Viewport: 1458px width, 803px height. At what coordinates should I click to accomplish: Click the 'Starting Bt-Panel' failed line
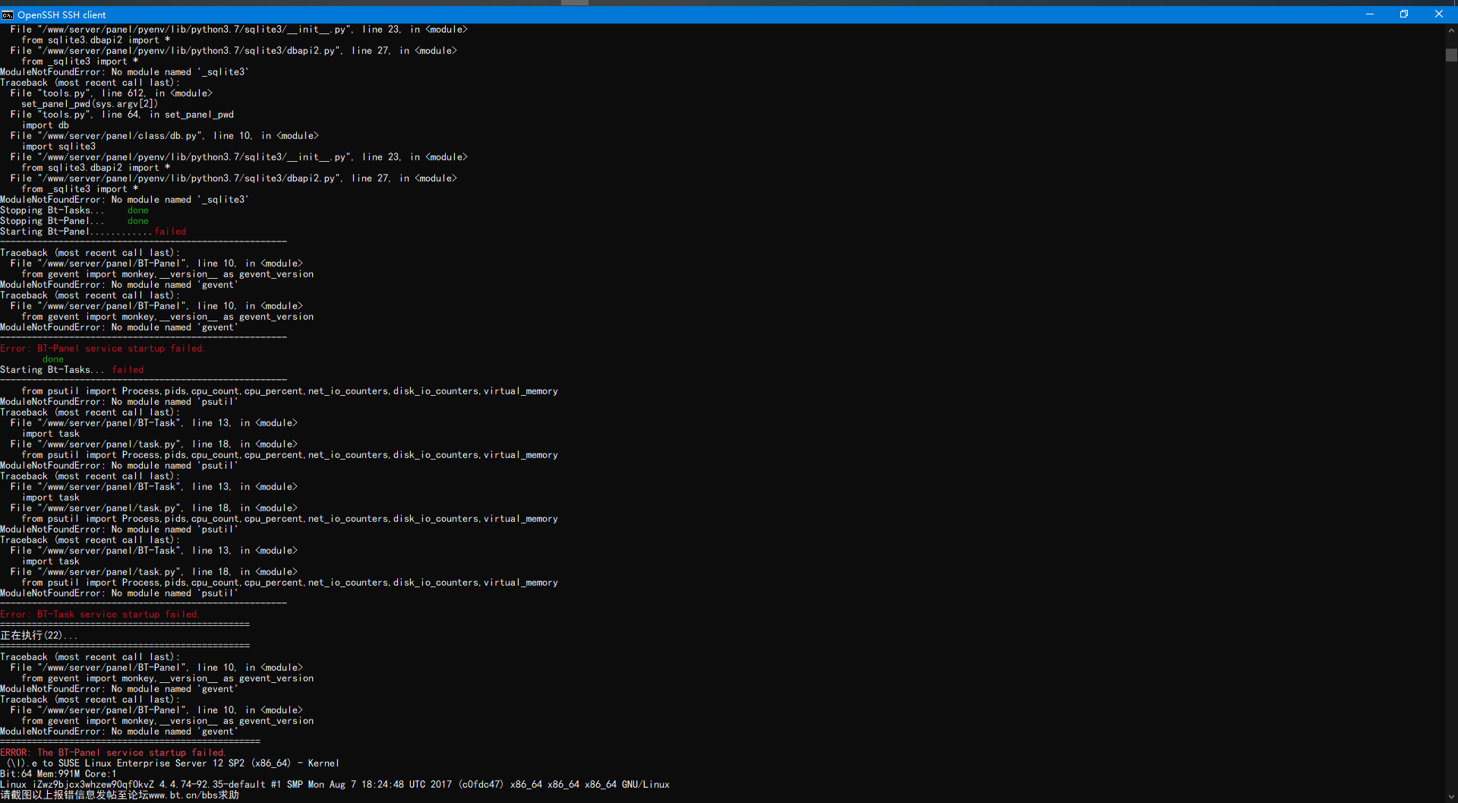pyautogui.click(x=93, y=232)
